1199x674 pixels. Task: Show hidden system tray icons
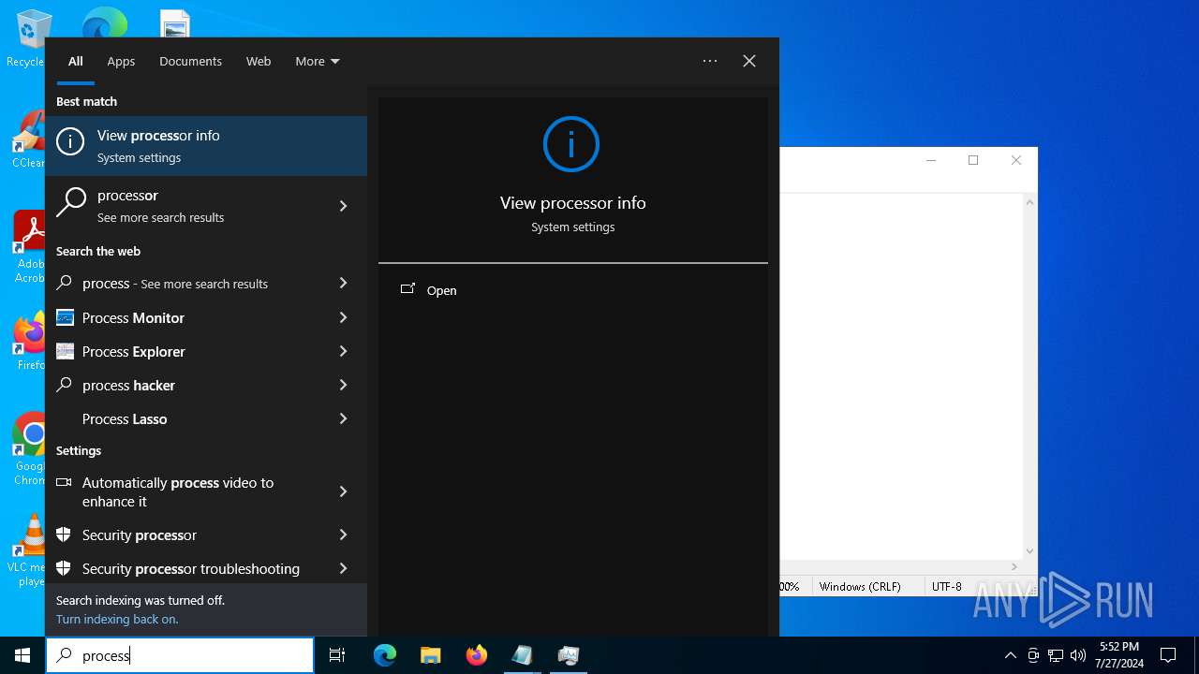coord(1010,655)
